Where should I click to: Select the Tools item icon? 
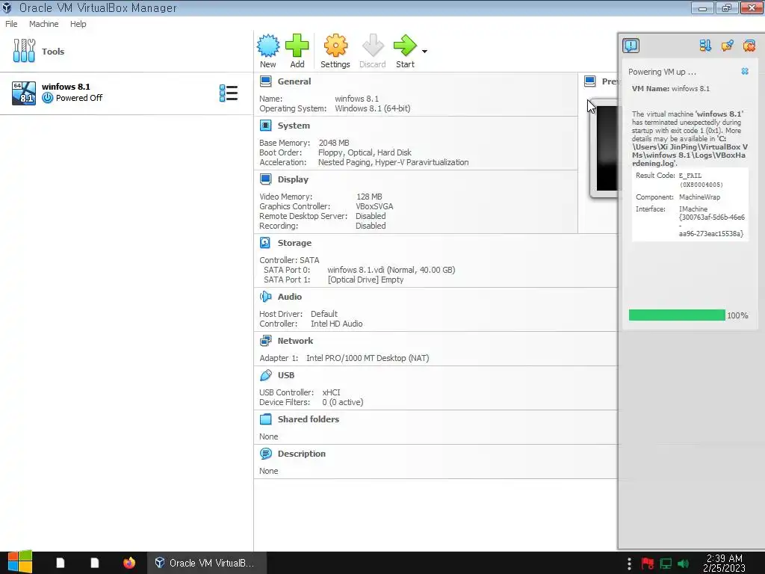[24, 51]
